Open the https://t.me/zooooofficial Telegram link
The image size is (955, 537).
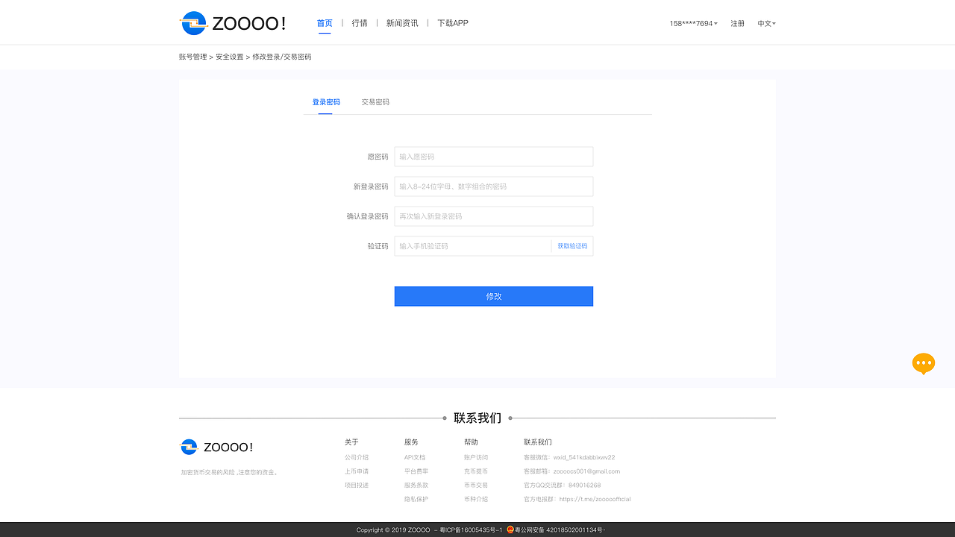tap(595, 499)
